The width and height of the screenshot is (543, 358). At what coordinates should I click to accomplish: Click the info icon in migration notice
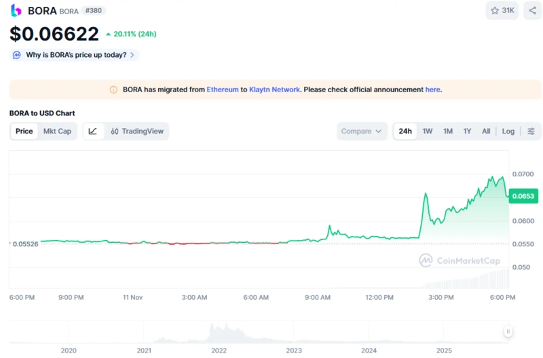[113, 89]
